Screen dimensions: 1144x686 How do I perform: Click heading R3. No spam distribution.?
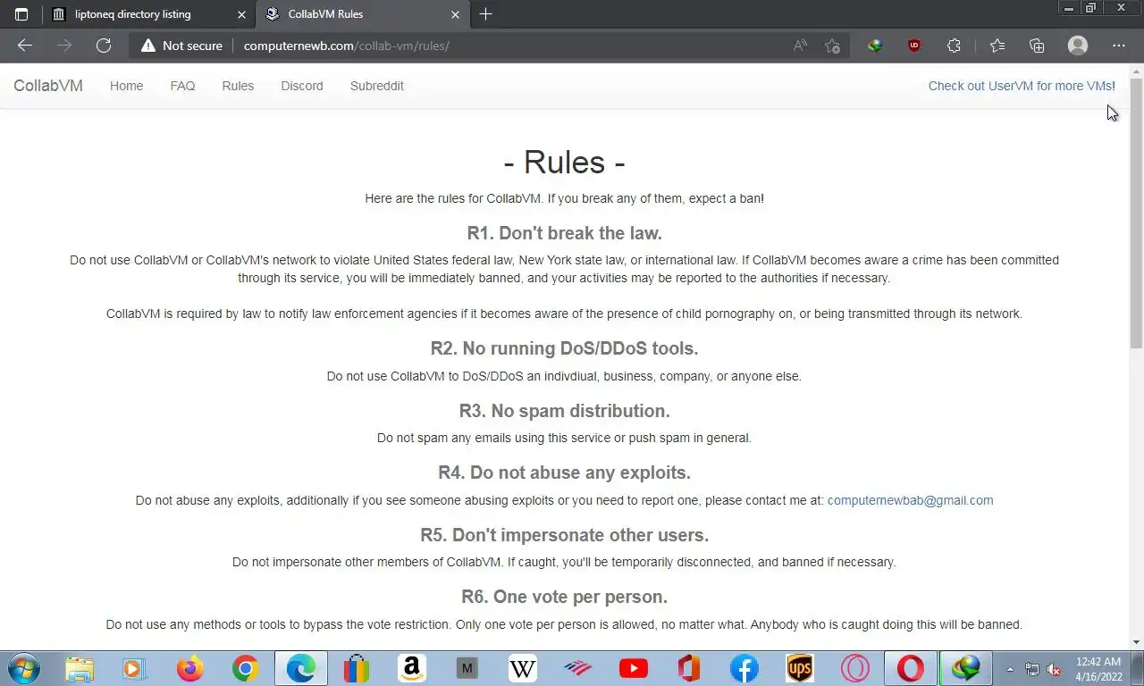pyautogui.click(x=564, y=411)
